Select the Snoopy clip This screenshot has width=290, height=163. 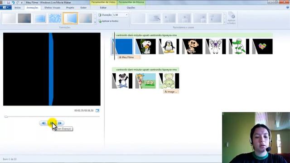tap(145, 46)
